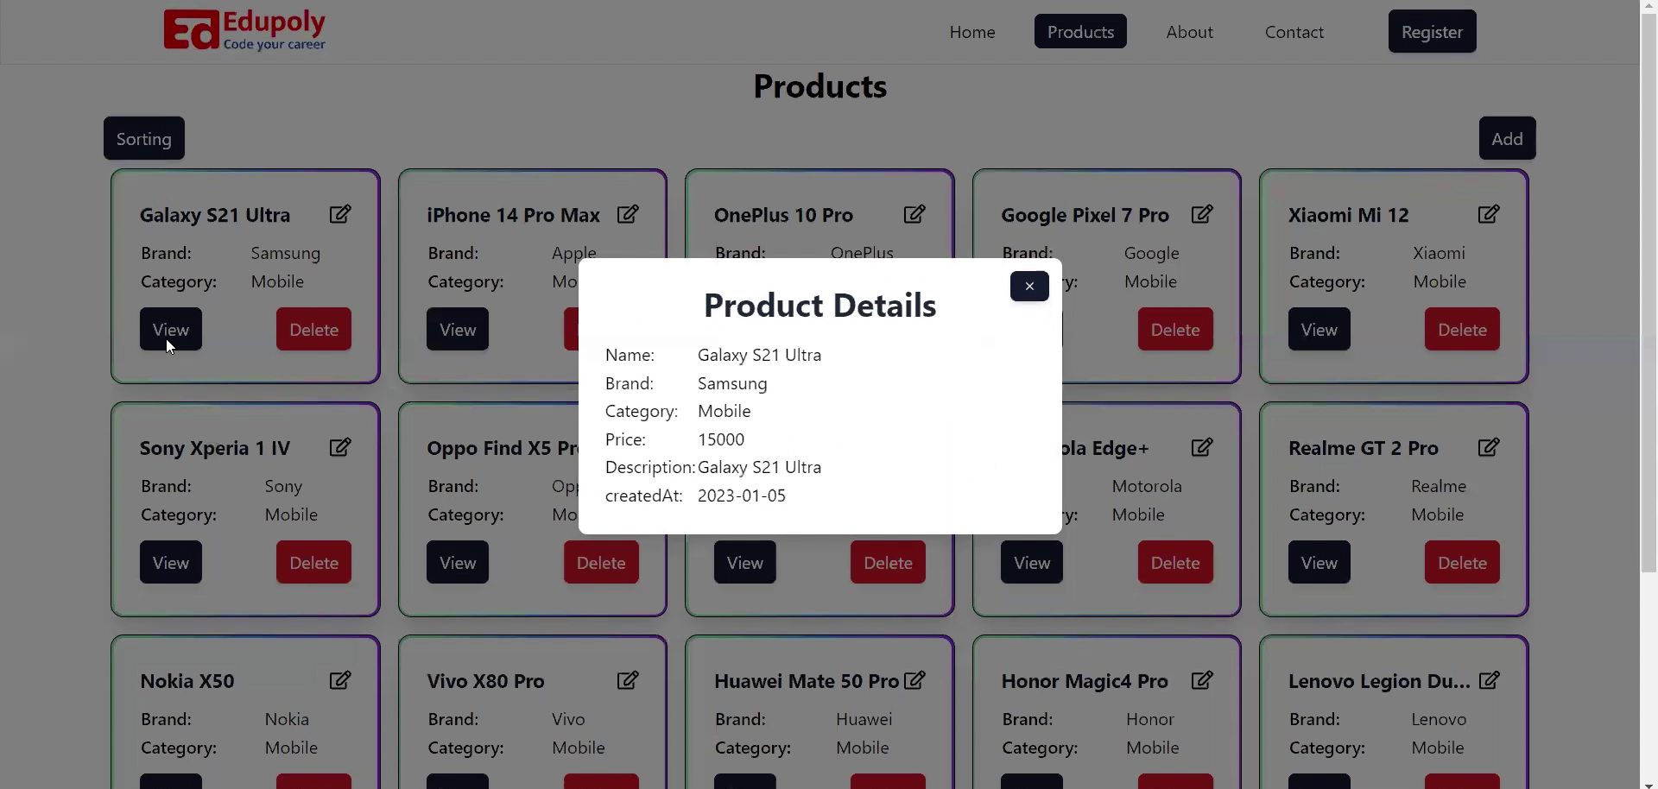This screenshot has height=789, width=1658.
Task: Click edit icon for Galaxy S21 Ultra
Action: coord(340,214)
